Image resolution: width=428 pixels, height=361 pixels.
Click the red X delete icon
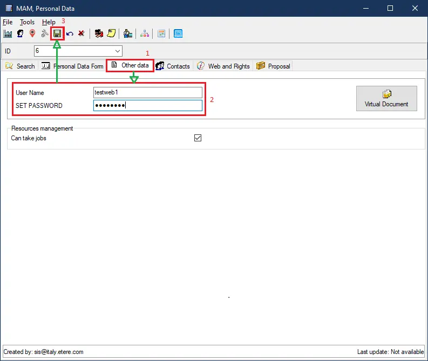81,33
